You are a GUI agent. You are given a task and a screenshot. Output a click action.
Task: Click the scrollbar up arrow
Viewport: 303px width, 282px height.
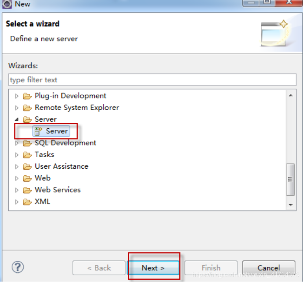coord(291,95)
